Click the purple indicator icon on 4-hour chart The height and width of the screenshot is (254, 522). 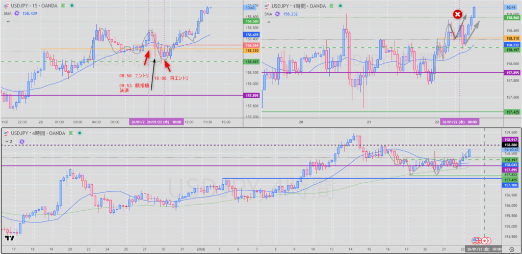(22, 140)
